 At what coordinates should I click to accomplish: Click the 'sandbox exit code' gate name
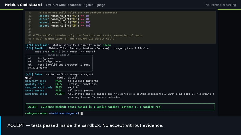tap(39, 87)
